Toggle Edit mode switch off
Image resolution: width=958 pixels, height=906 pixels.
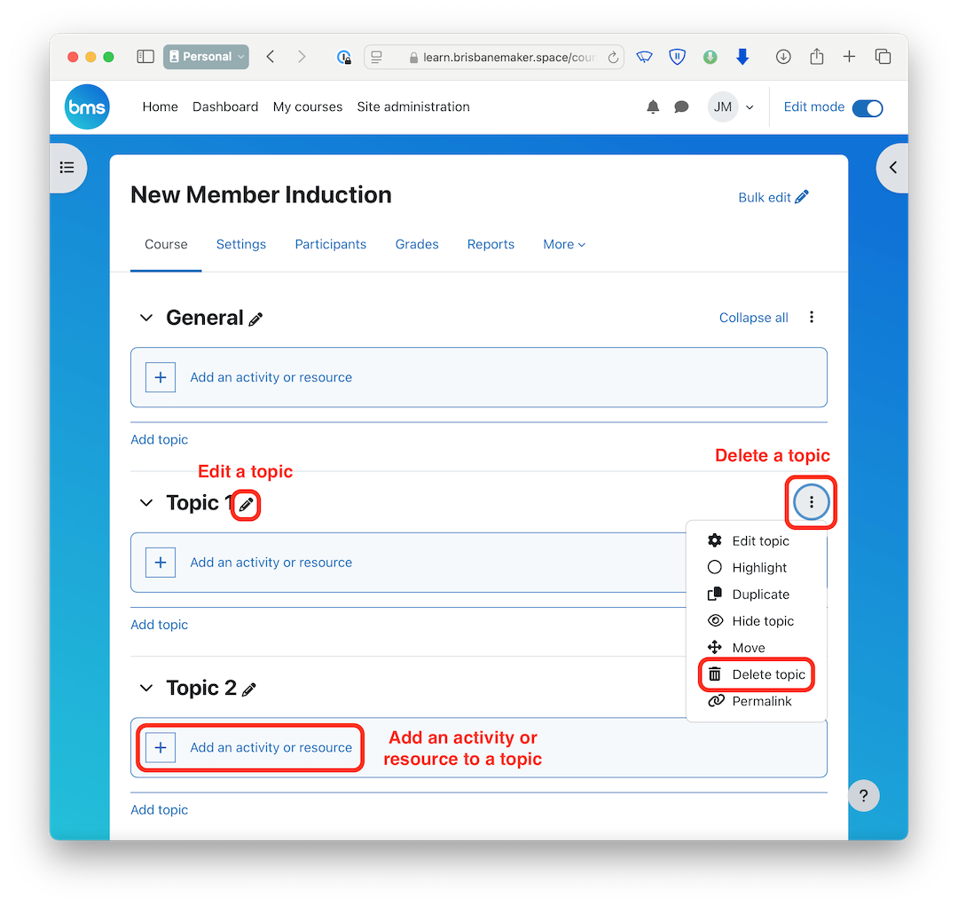[x=867, y=107]
